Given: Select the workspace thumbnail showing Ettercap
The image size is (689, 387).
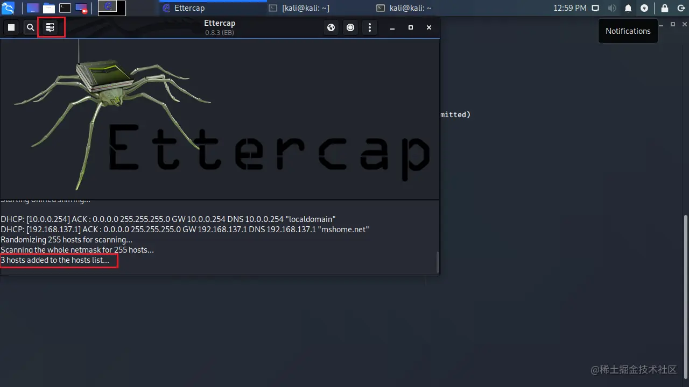Looking at the screenshot, I should point(112,8).
